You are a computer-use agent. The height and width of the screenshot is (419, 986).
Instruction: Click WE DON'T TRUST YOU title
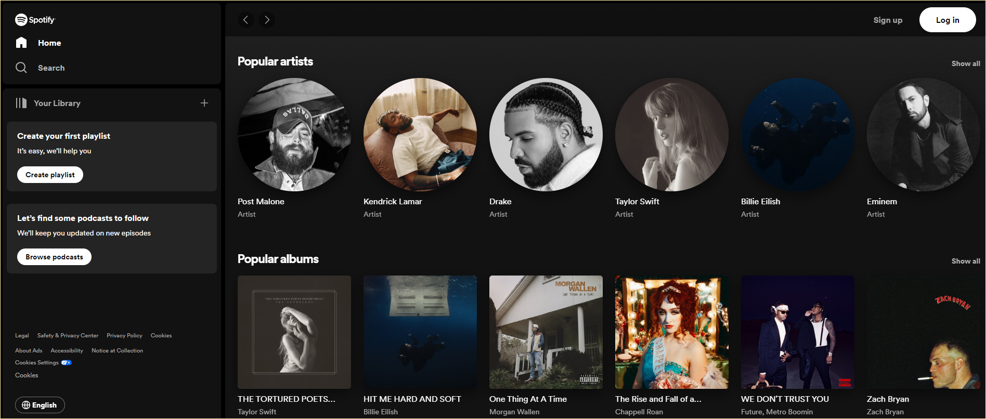pos(785,399)
